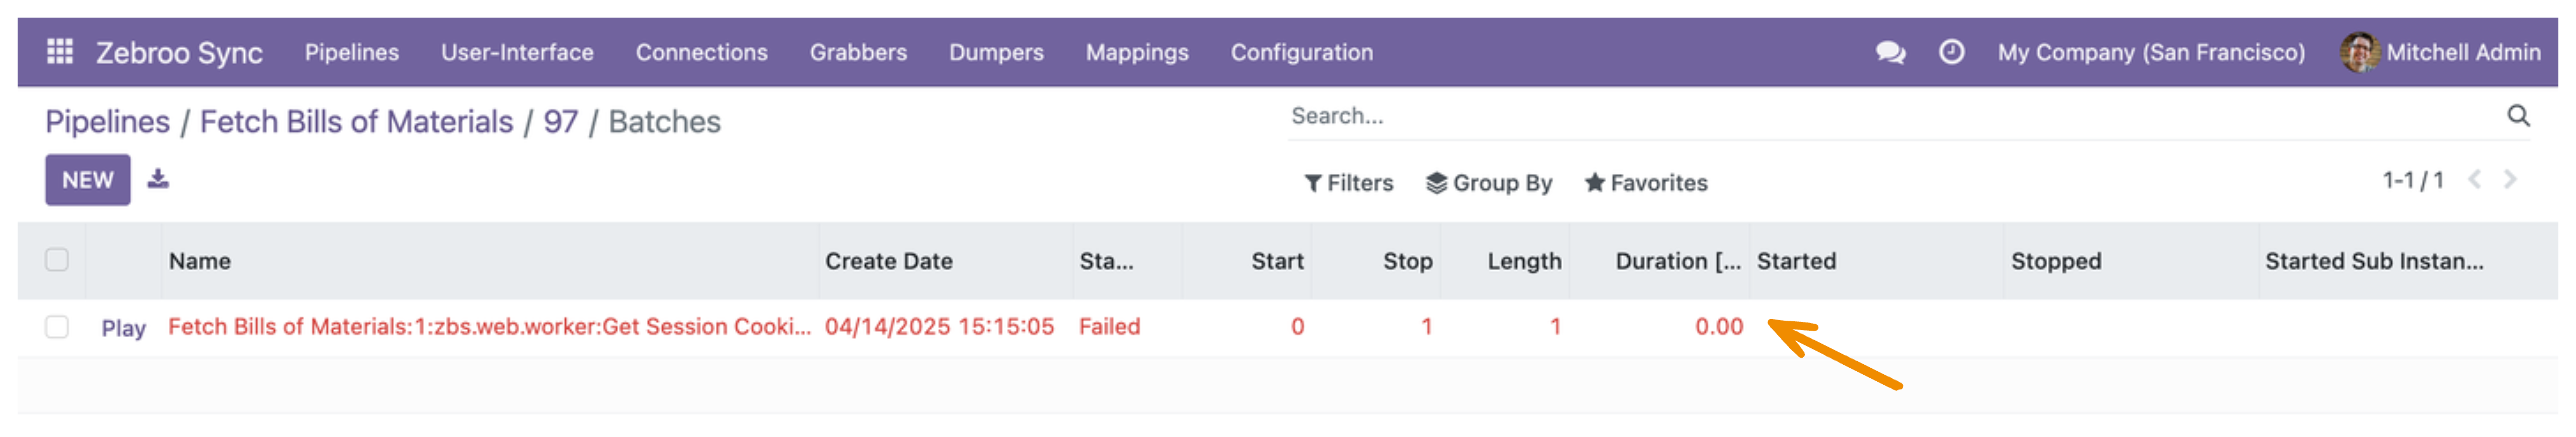Click the NEW button
2576x437 pixels.
click(x=88, y=180)
